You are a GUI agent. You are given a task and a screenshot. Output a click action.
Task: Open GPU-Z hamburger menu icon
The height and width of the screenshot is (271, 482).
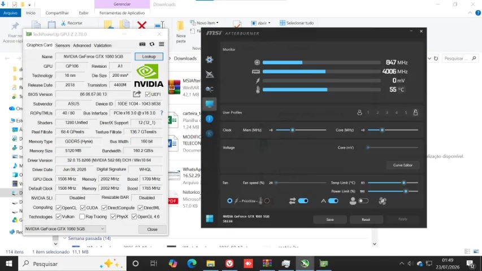coord(162,44)
